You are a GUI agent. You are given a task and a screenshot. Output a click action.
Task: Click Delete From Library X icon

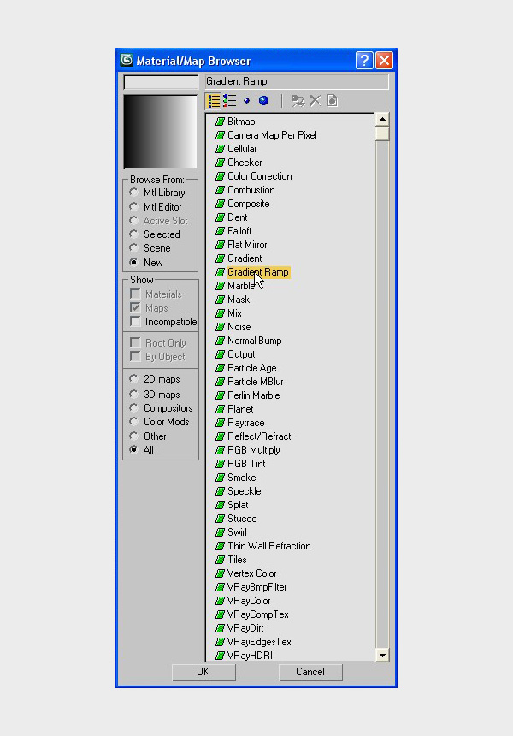(315, 101)
